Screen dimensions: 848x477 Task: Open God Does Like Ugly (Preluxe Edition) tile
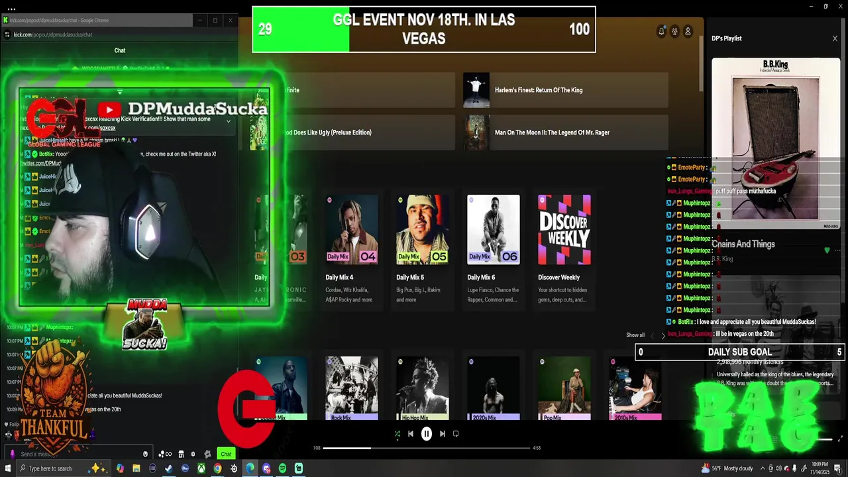coord(352,132)
